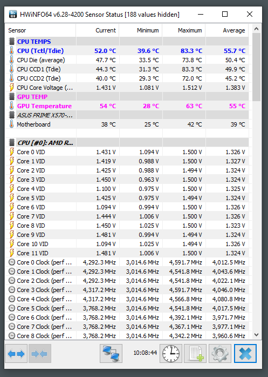Image resolution: width=268 pixels, height=377 pixels.
Task: Click Core 3 Clock current 4,317.2 MHz
Action: click(x=99, y=290)
